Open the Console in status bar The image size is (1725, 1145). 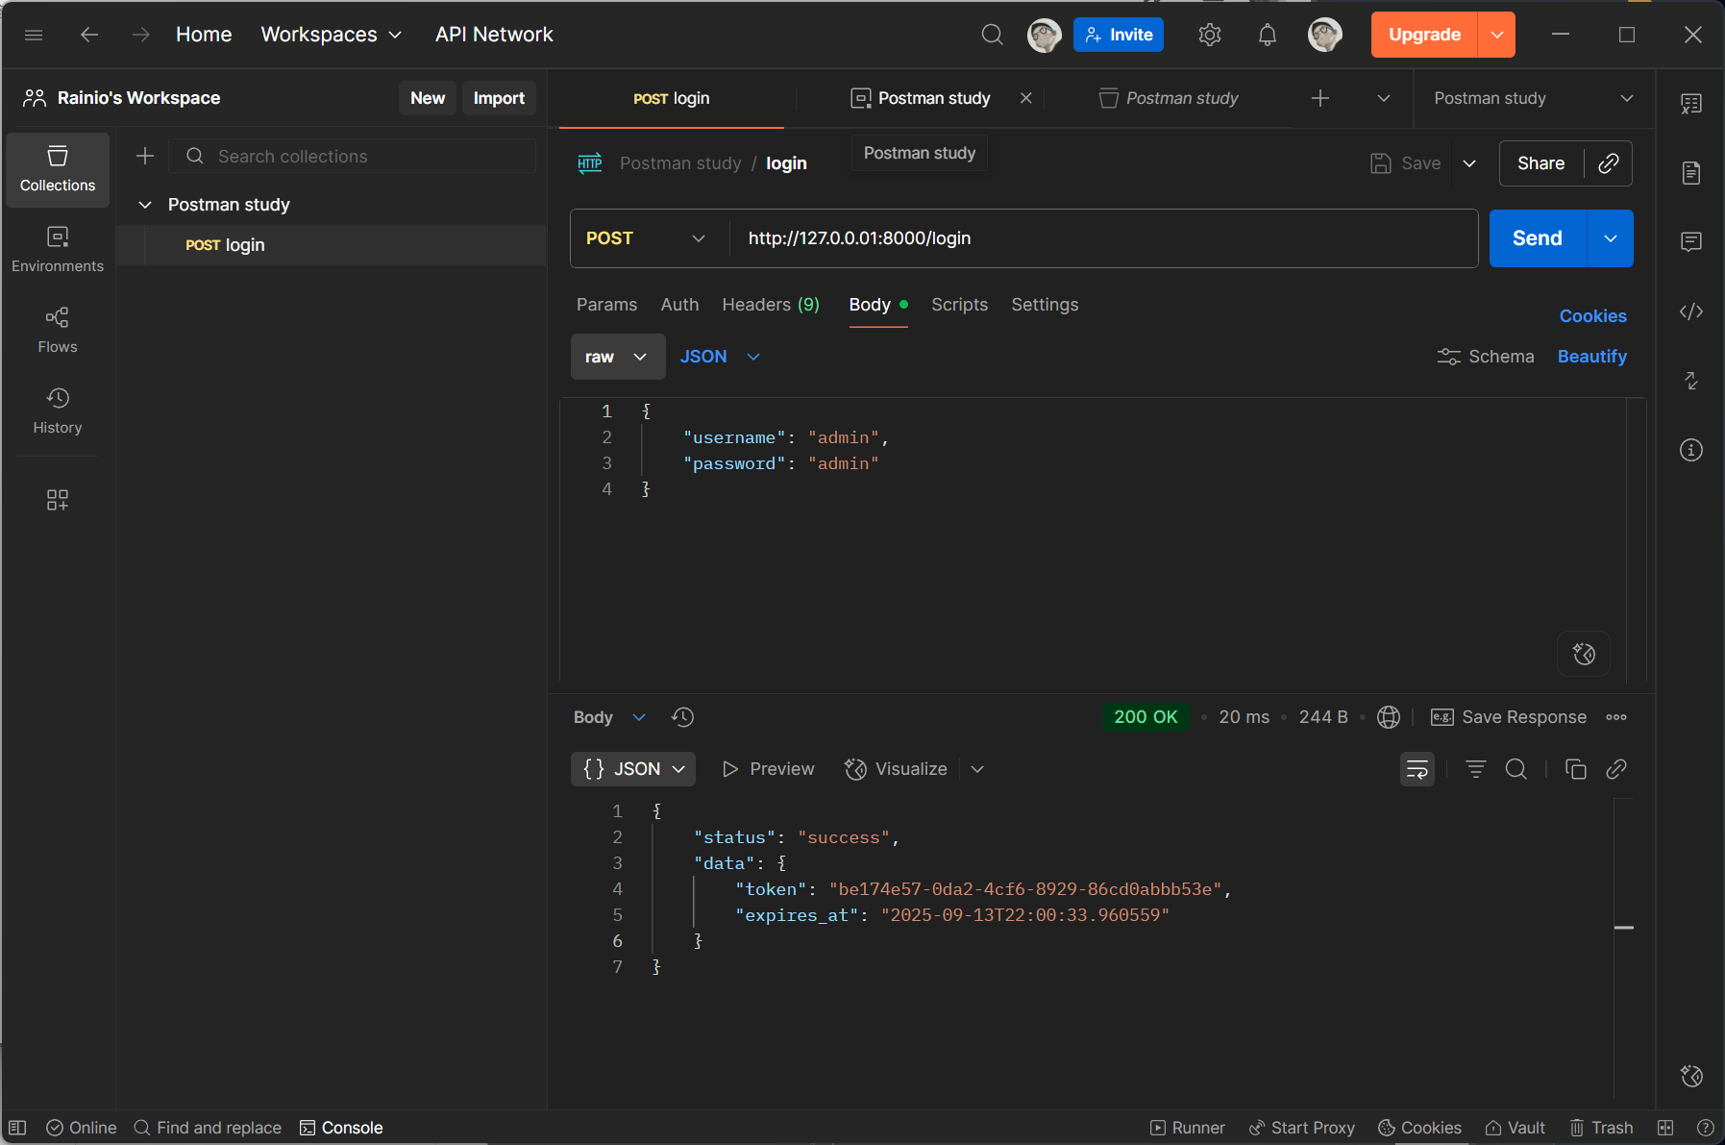(341, 1128)
